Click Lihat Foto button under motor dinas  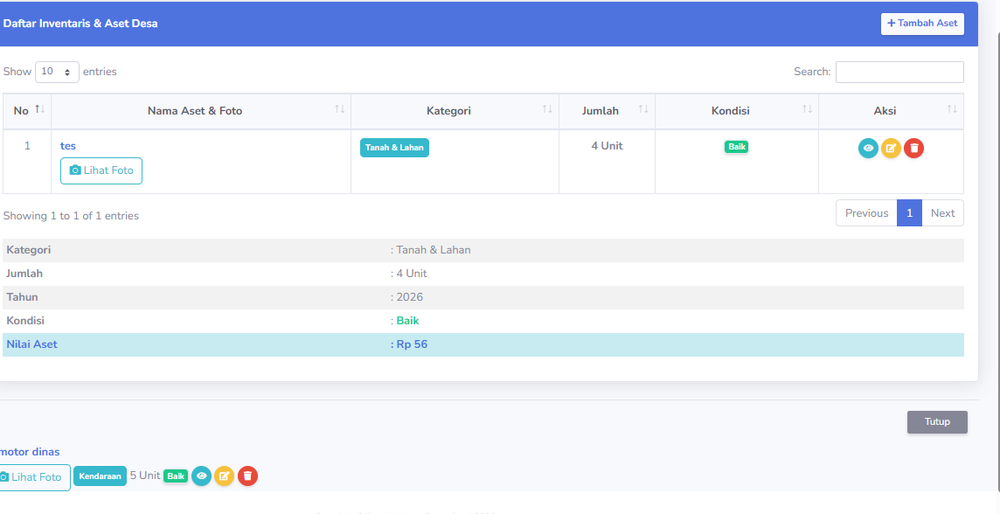coord(31,477)
